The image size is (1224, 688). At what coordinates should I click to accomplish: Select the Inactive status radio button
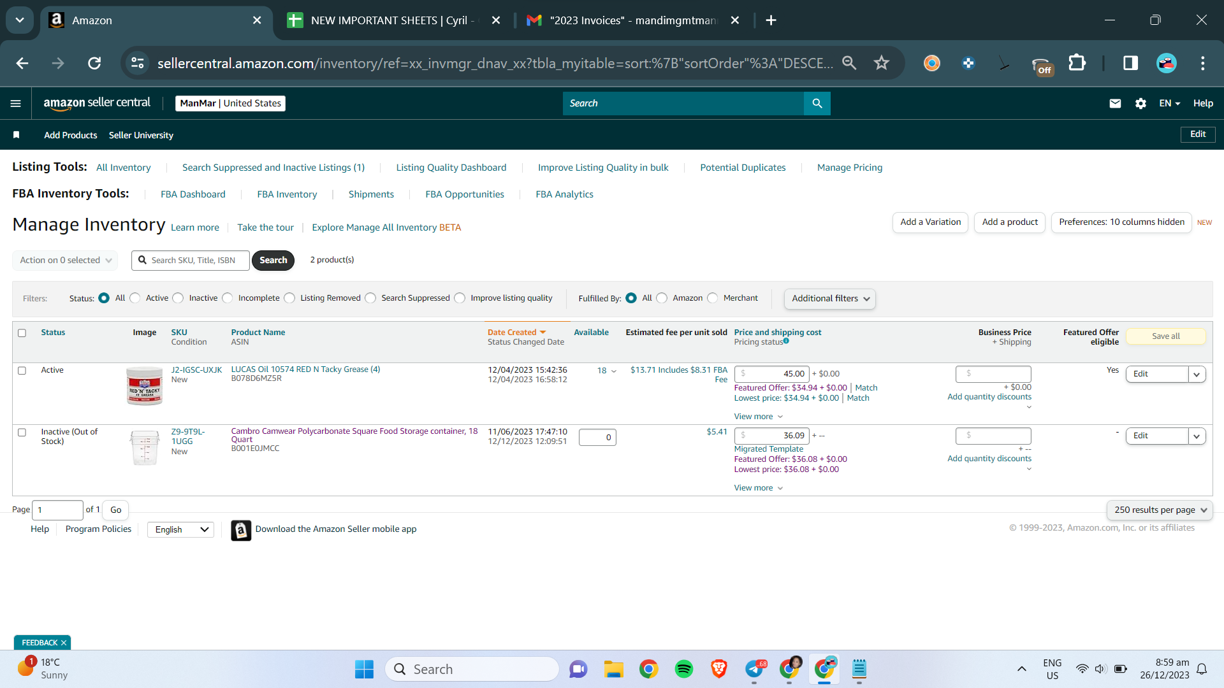coord(178,298)
